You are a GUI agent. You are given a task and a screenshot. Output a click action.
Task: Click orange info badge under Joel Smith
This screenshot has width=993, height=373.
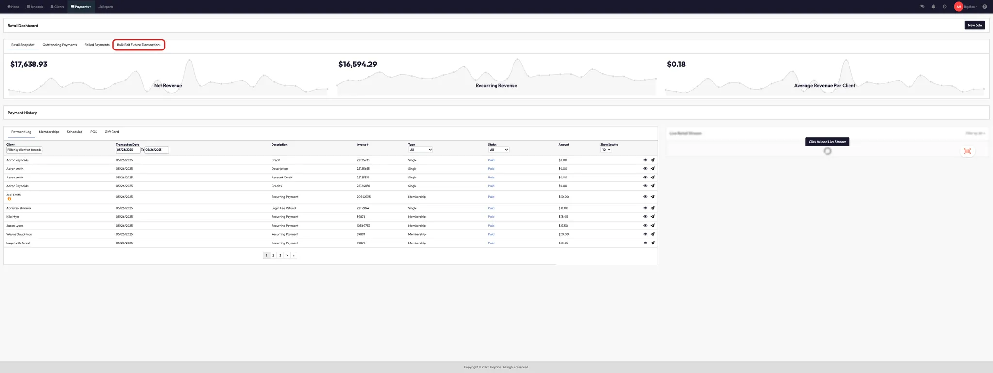[x=9, y=199]
